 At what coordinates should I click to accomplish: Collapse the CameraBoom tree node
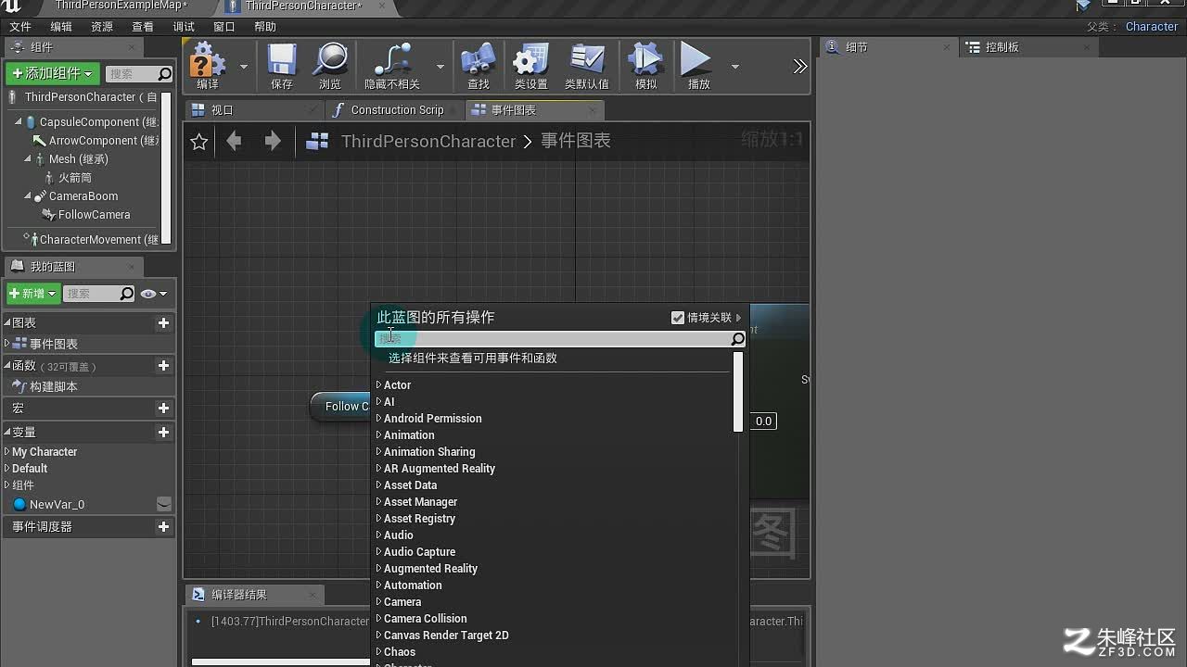(x=27, y=196)
